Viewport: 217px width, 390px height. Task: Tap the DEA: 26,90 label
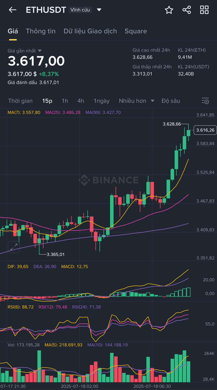click(x=45, y=266)
